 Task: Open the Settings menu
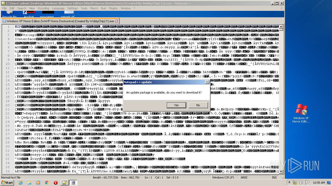(x=73, y=8)
